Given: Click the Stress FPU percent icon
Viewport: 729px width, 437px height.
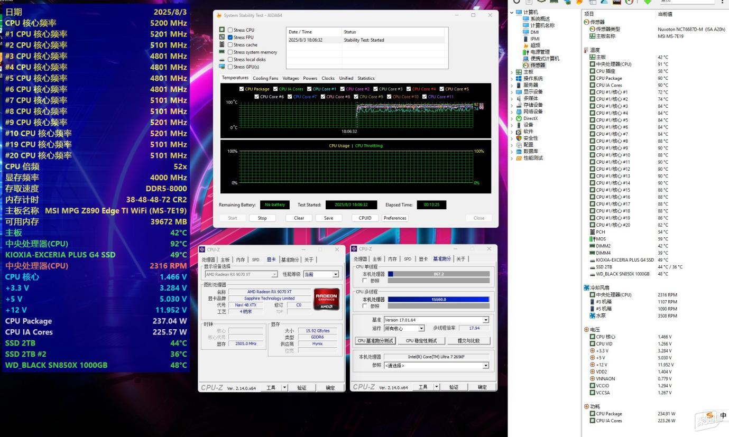Looking at the screenshot, I should (222, 38).
